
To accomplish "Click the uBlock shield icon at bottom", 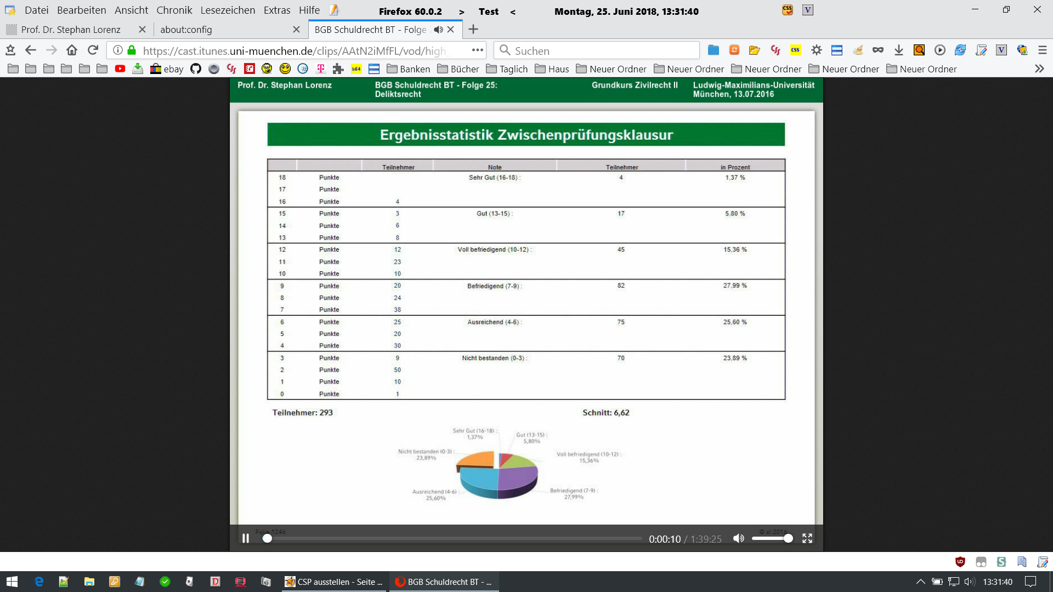I will click(x=960, y=562).
